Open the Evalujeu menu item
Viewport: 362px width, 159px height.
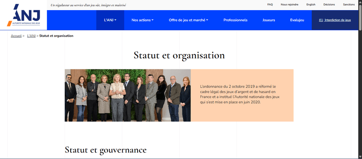297,20
